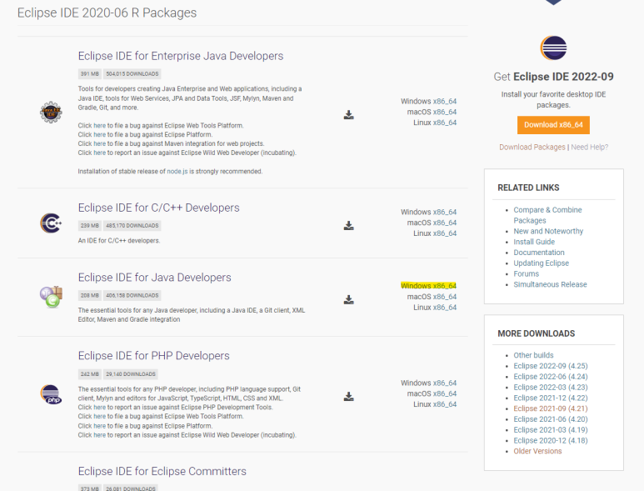This screenshot has height=491, width=644.
Task: Click the Eclipse IDE 2020-06 R Packages heading
Action: (107, 13)
